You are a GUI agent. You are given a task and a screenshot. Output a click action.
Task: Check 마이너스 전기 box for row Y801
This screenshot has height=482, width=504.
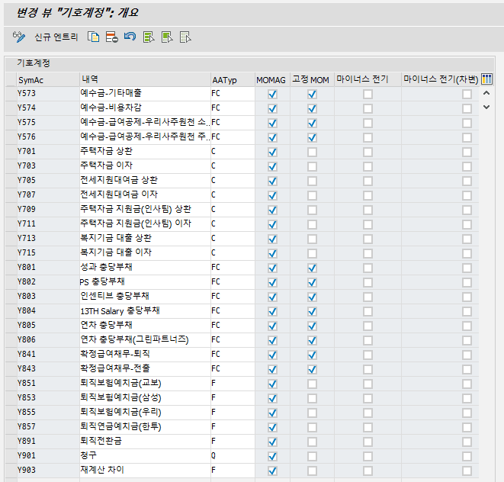368,268
